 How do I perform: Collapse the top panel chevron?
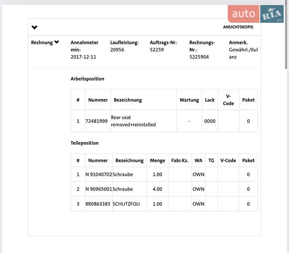tap(35, 27)
